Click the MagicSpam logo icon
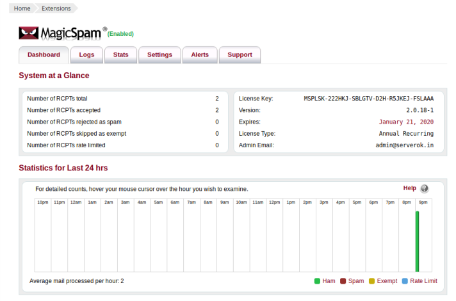 coord(28,33)
